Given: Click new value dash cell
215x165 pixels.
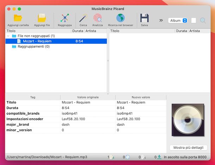Looking at the screenshot, I should [x=141, y=124].
